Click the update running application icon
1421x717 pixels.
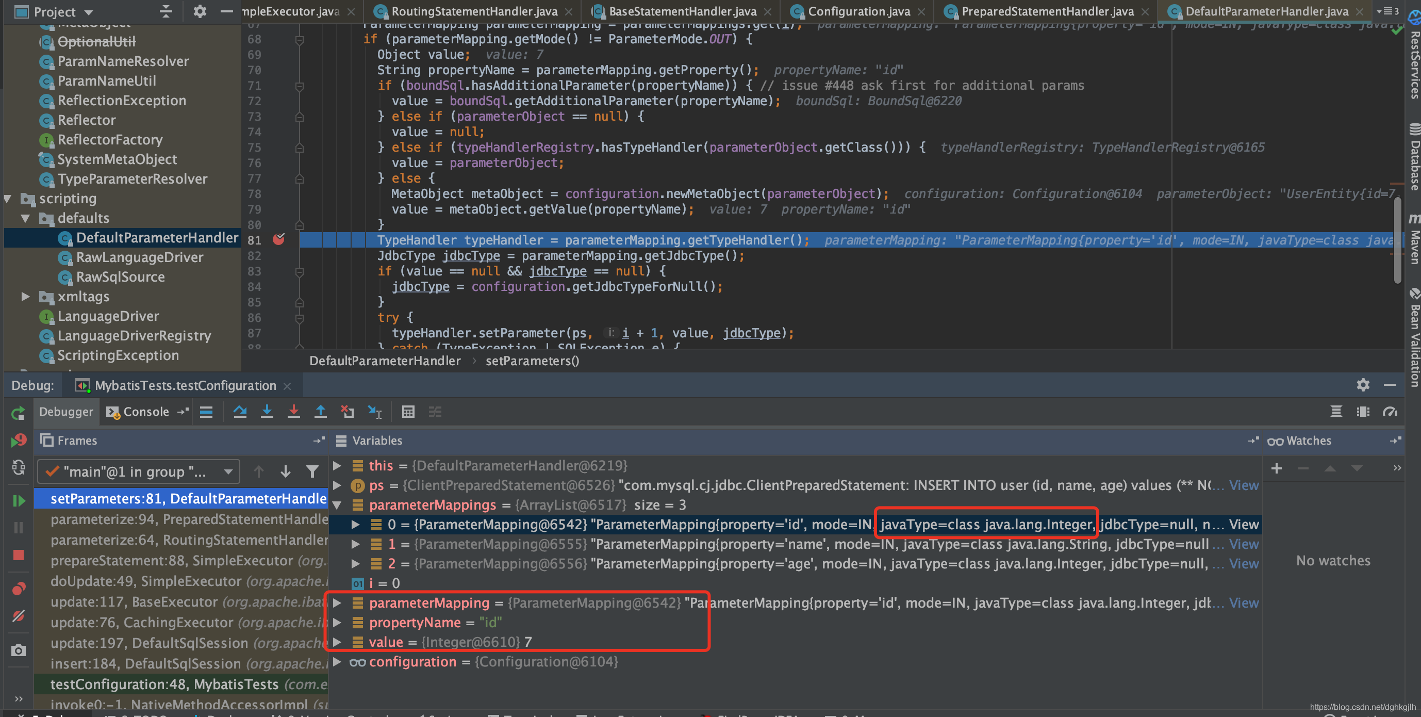tap(18, 467)
